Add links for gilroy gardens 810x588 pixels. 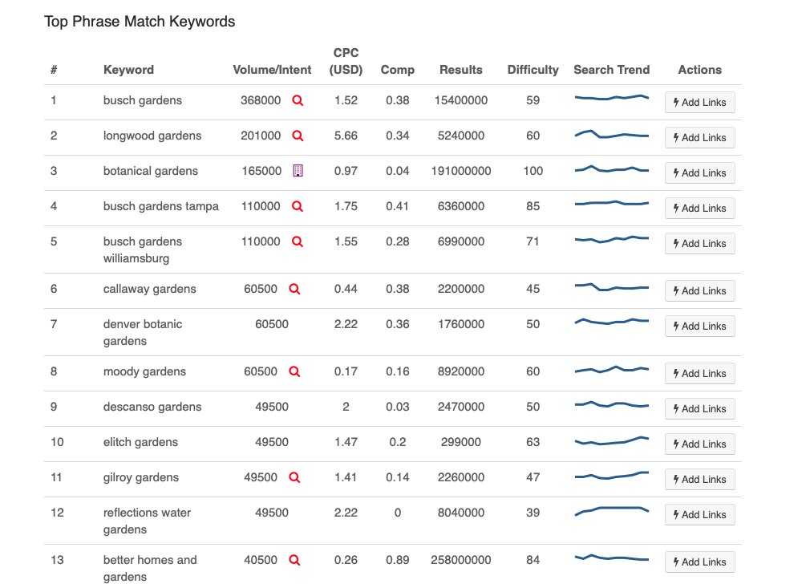coord(700,480)
